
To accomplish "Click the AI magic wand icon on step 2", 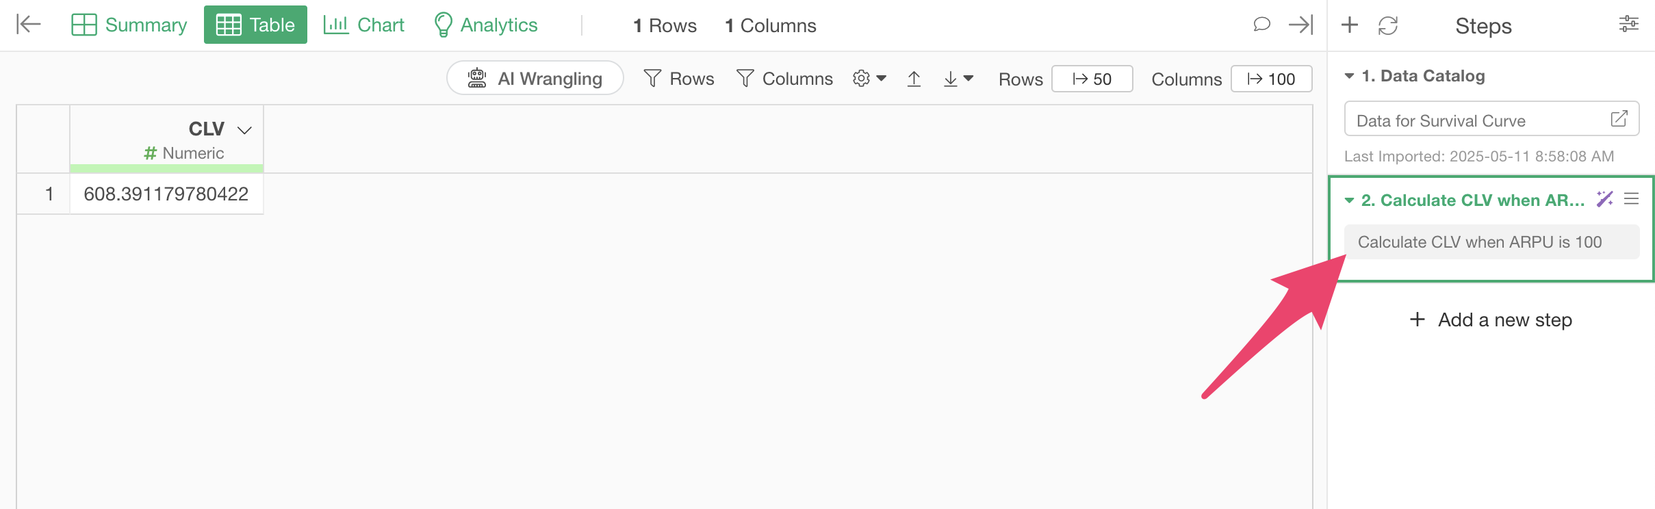I will pos(1604,199).
